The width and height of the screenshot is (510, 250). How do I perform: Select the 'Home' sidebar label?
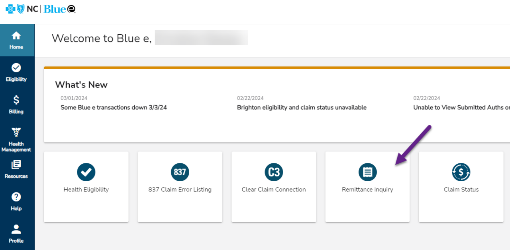point(16,47)
